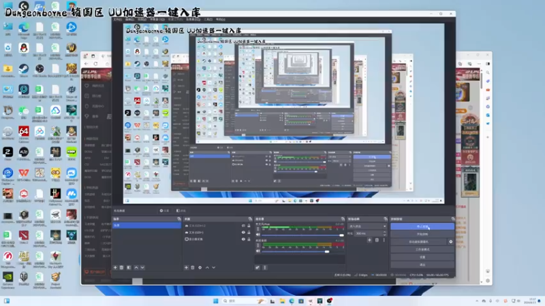Pop out the Scenes dock panel

pos(179,219)
